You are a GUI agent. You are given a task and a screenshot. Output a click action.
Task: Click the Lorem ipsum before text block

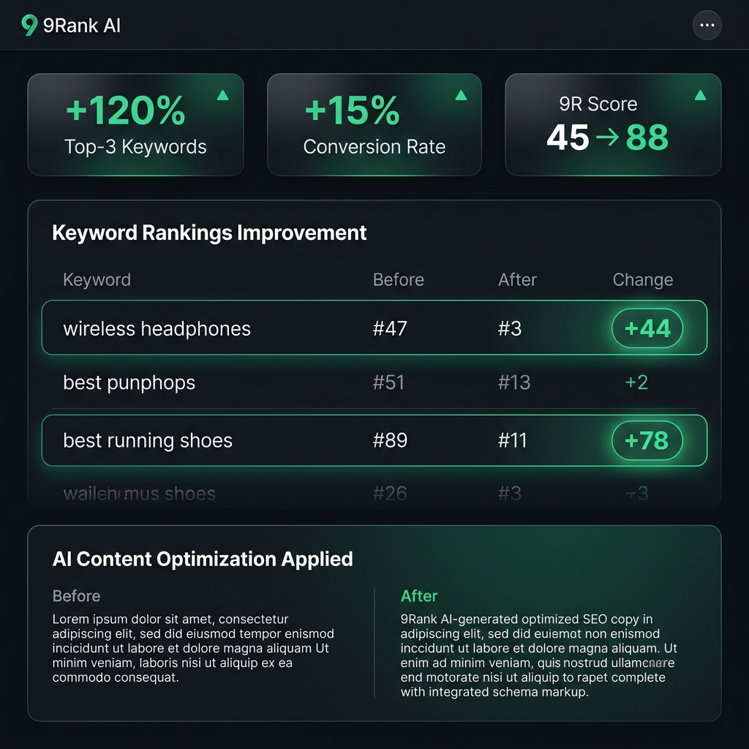[193, 648]
